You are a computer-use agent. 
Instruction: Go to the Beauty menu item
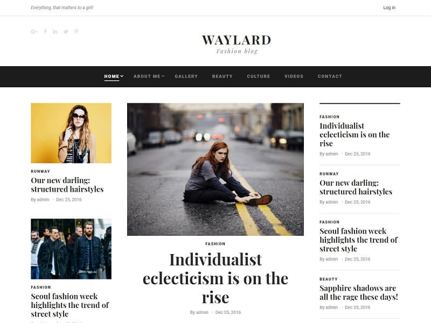click(x=222, y=76)
